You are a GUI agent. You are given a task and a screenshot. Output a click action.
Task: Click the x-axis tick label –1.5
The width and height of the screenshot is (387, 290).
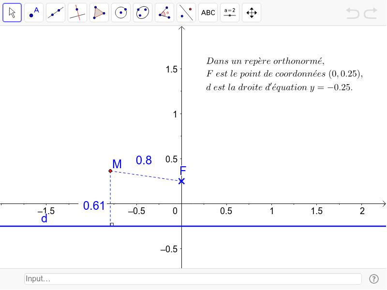click(46, 211)
